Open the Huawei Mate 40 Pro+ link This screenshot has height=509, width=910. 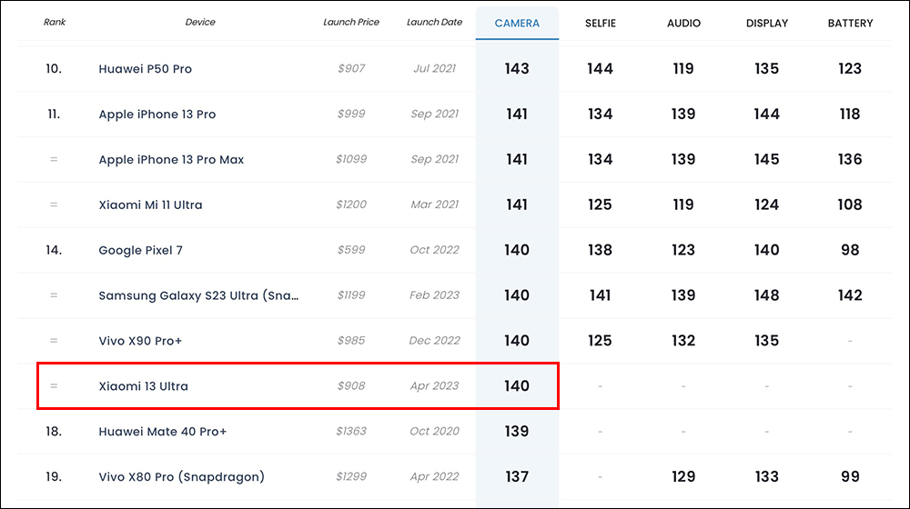coord(163,432)
